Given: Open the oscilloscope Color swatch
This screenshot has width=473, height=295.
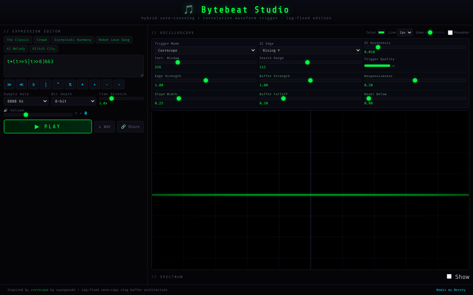Looking at the screenshot, I should [381, 32].
